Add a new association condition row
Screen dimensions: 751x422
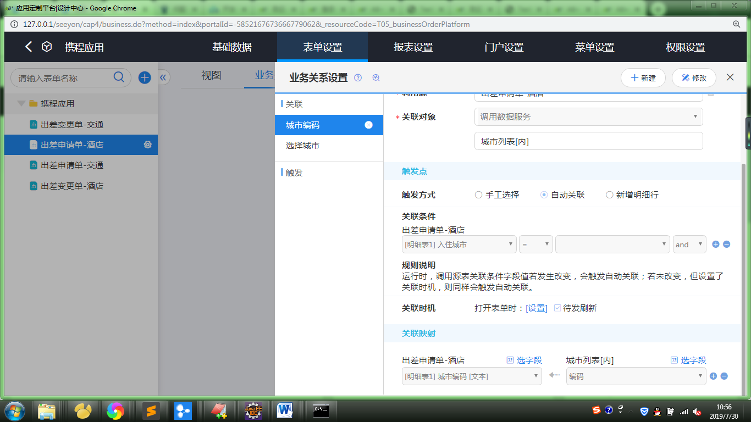(x=715, y=245)
